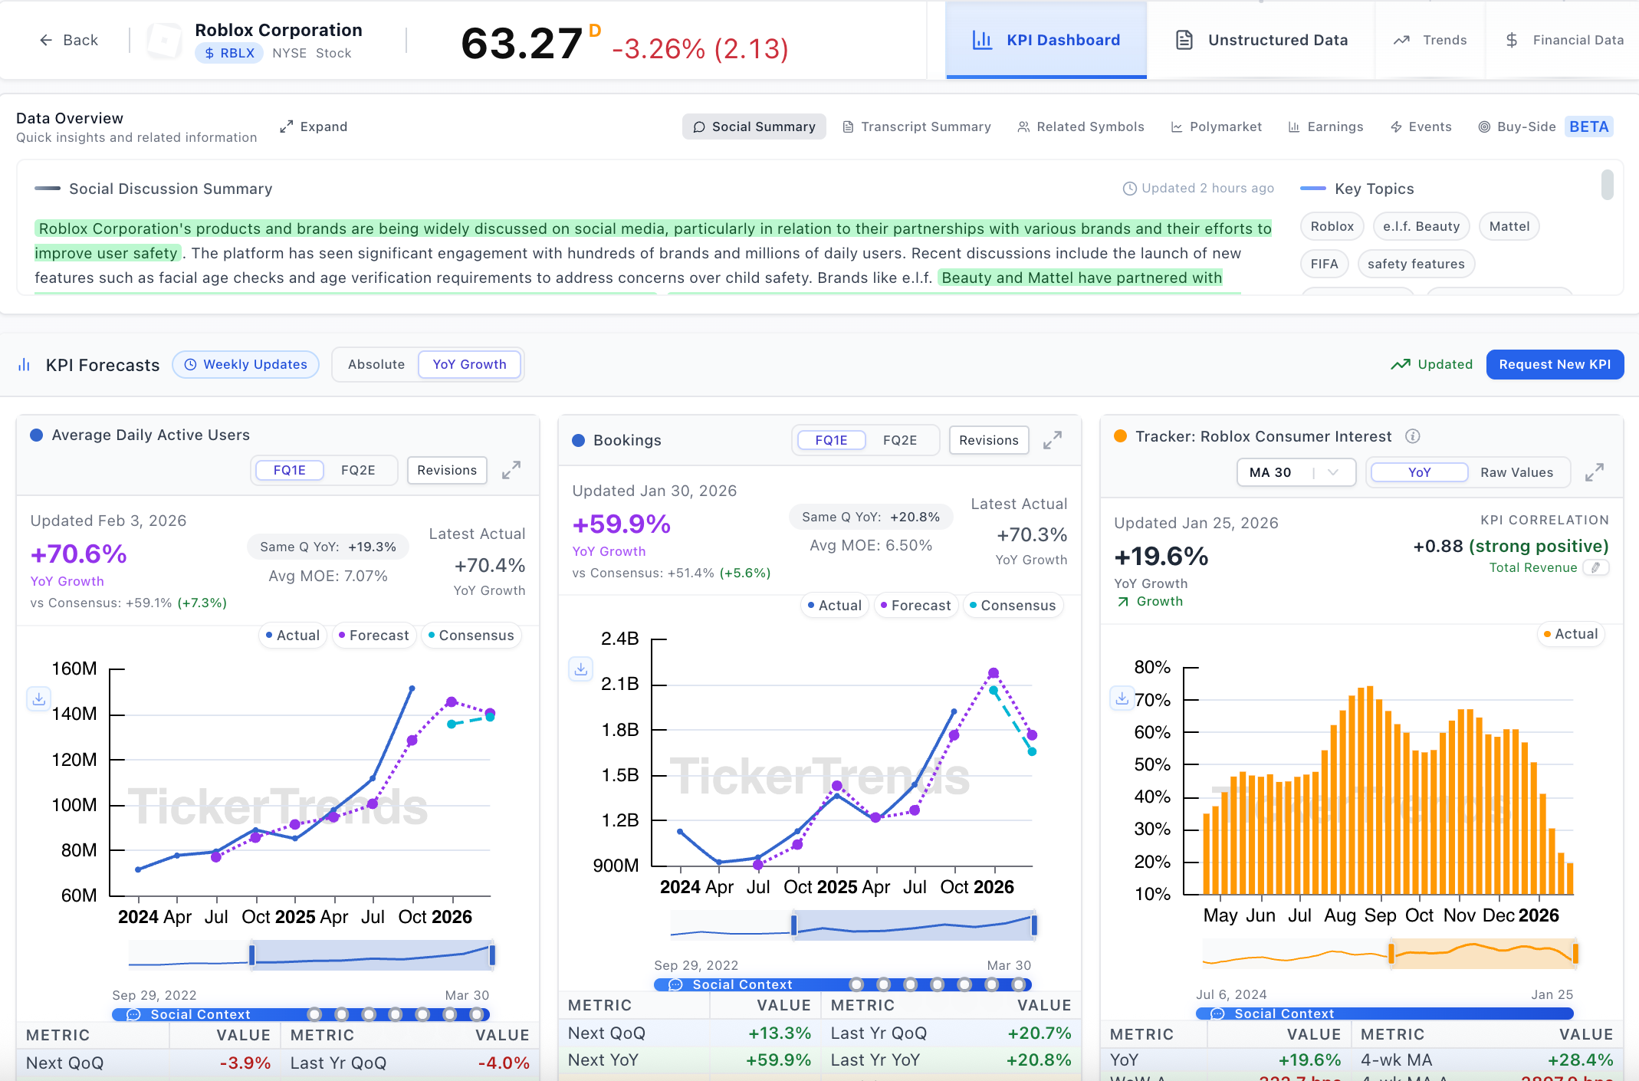1639x1081 pixels.
Task: Download the Bookings chart data
Action: (581, 669)
